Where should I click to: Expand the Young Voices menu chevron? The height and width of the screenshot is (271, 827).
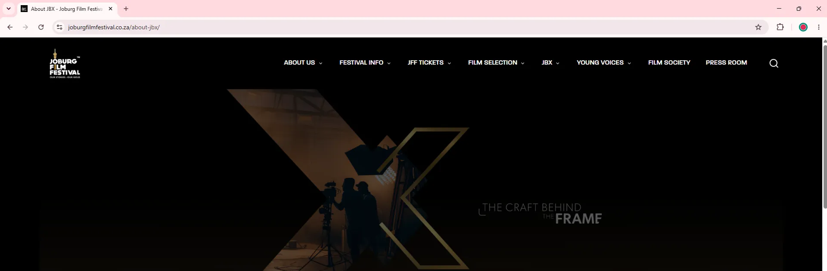point(629,63)
